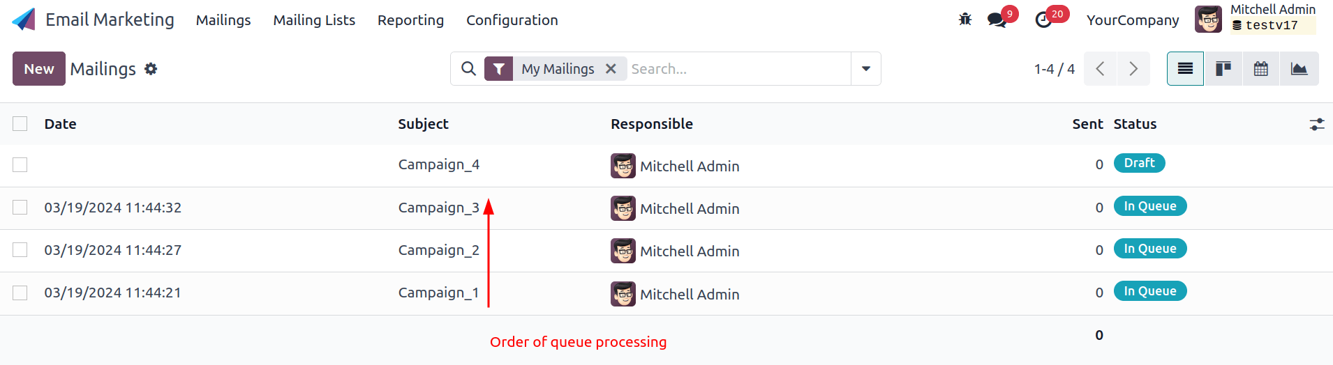Click into the Search input field
This screenshot has height=365, width=1333.
tap(736, 69)
